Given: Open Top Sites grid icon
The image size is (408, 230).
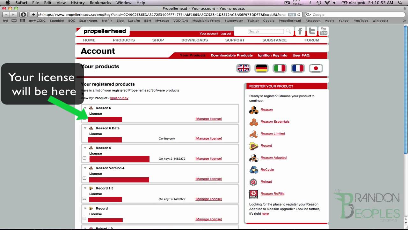Looking at the screenshot, I should pos(22,21).
